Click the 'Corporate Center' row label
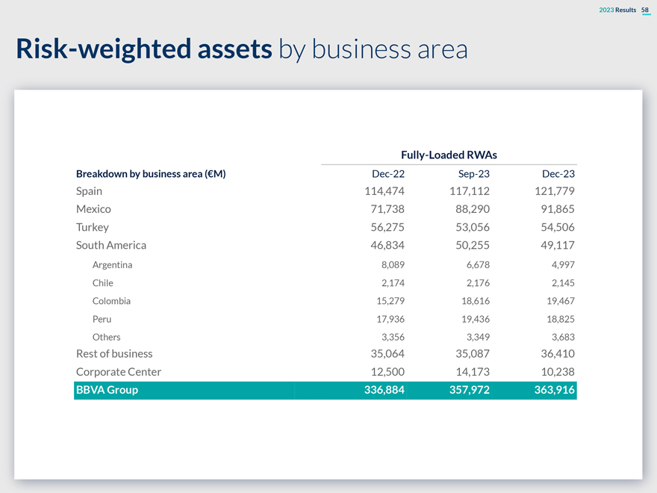 (119, 372)
